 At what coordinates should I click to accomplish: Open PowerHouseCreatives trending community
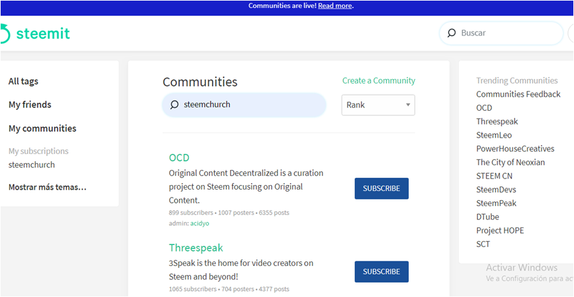515,149
